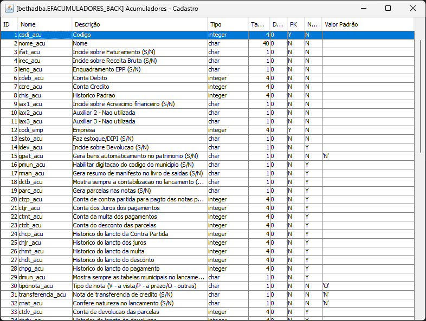The image size is (426, 321).
Task: Minimize the Acumuladores - Cadastro window
Action: click(x=364, y=9)
